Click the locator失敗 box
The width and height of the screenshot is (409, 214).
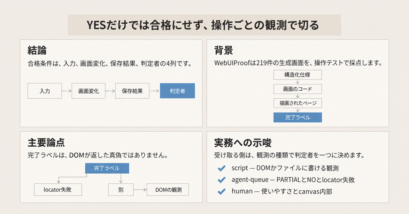click(58, 190)
